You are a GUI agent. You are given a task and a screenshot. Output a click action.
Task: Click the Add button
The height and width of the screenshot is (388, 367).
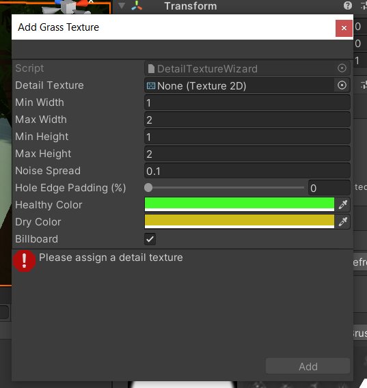308,366
